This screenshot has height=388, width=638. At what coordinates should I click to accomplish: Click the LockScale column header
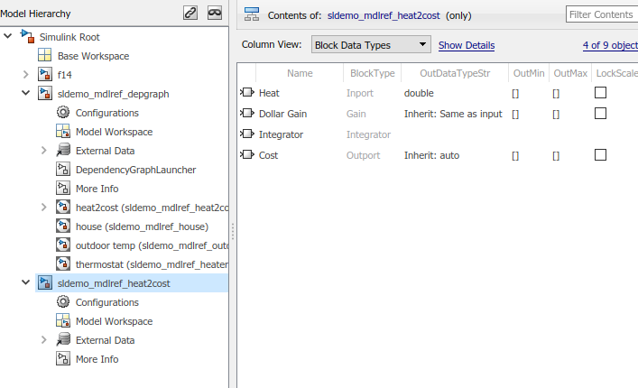click(x=615, y=73)
